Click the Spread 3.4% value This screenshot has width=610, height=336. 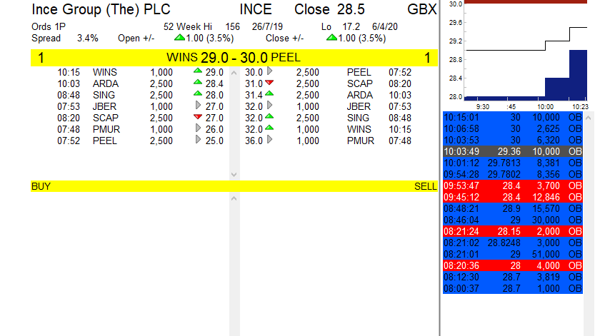(x=88, y=38)
